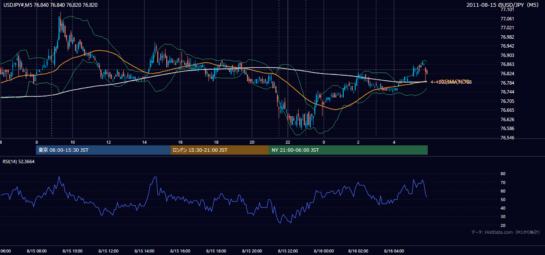Select the 東京 08:00-15:30 JST session bar

[x=103, y=150]
